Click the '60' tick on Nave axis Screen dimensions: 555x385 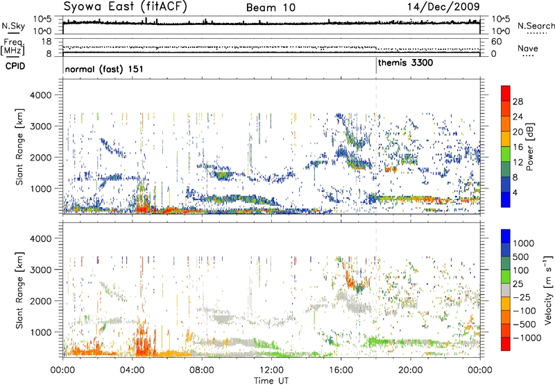tap(497, 42)
